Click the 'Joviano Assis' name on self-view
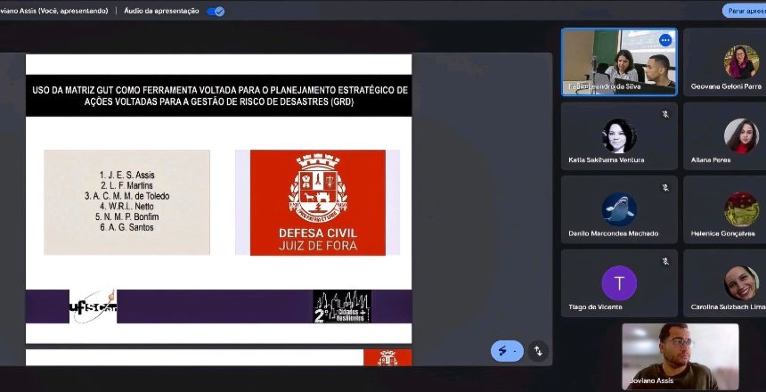 click(x=651, y=380)
